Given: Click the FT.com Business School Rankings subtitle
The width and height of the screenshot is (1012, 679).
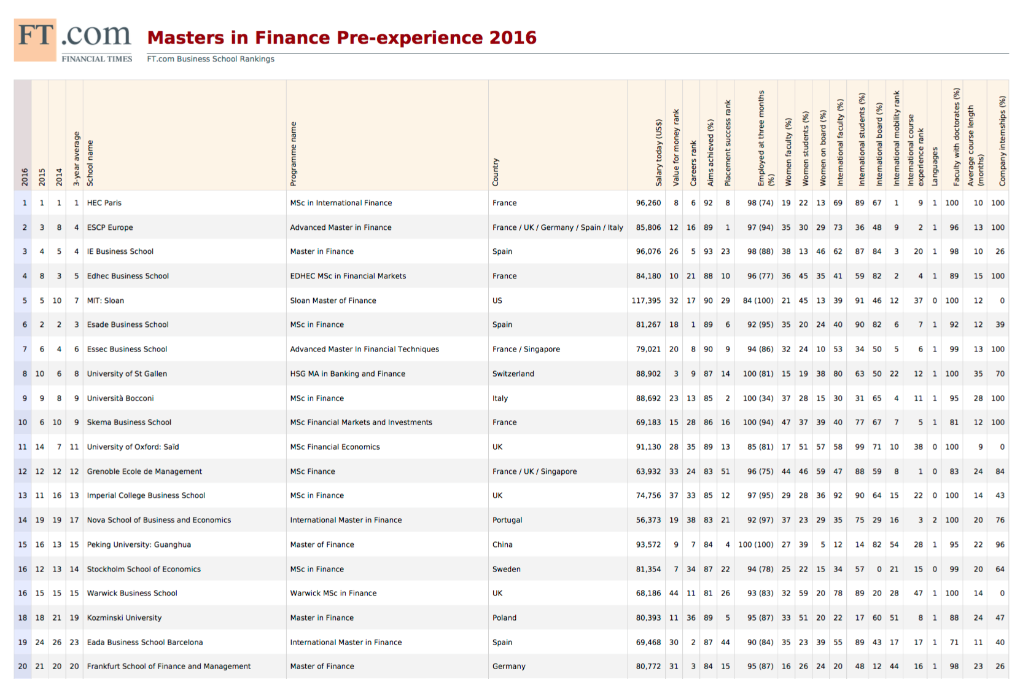Looking at the screenshot, I should tap(211, 59).
